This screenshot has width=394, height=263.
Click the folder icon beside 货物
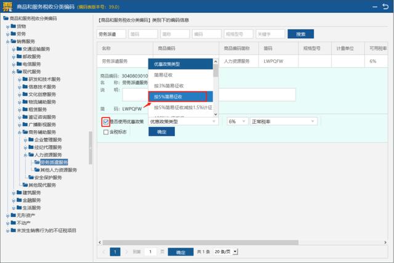click(14, 26)
